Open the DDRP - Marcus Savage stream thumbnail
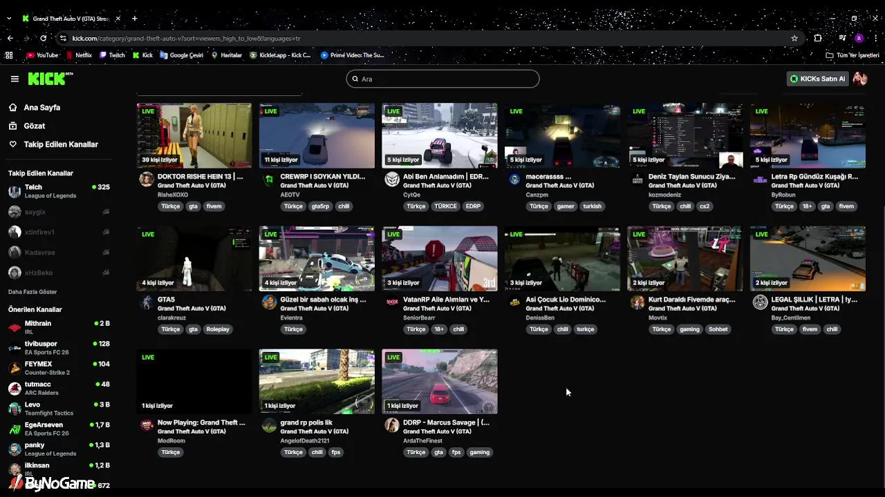The image size is (885, 497). (x=440, y=381)
